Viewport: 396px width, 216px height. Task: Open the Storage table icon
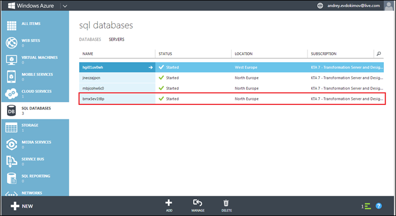12,128
